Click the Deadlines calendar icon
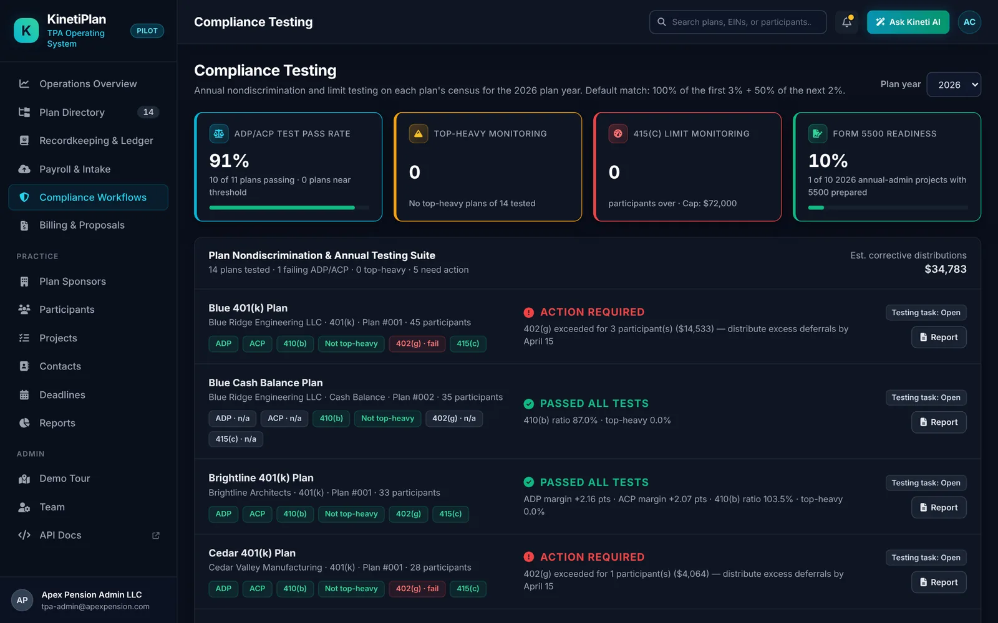This screenshot has height=623, width=998. (24, 395)
